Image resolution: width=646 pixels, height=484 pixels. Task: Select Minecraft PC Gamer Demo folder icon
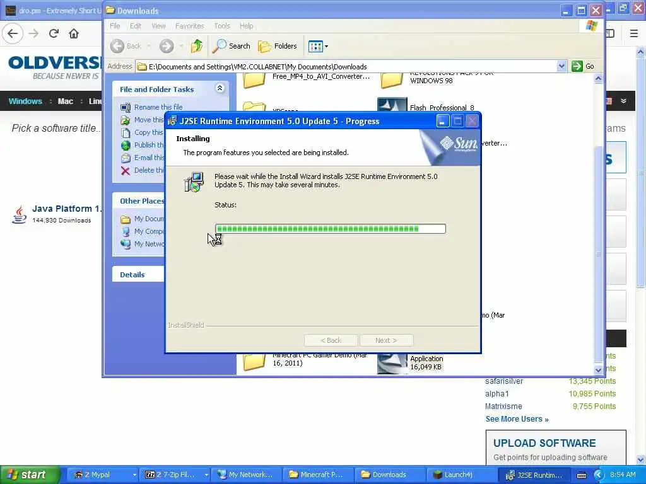click(254, 362)
